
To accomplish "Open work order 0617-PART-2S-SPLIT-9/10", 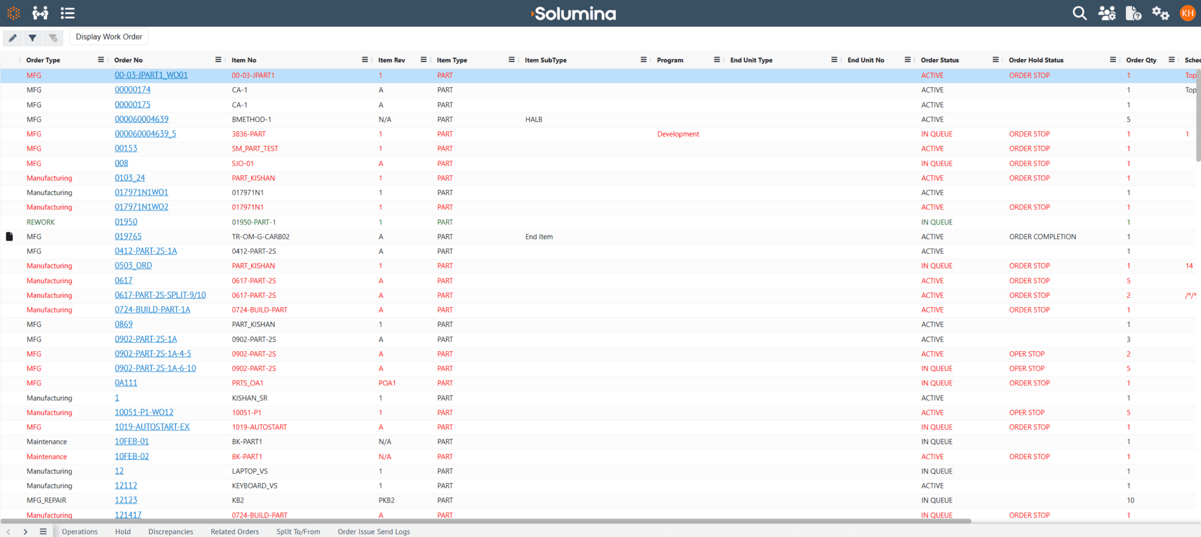I will pyautogui.click(x=160, y=295).
